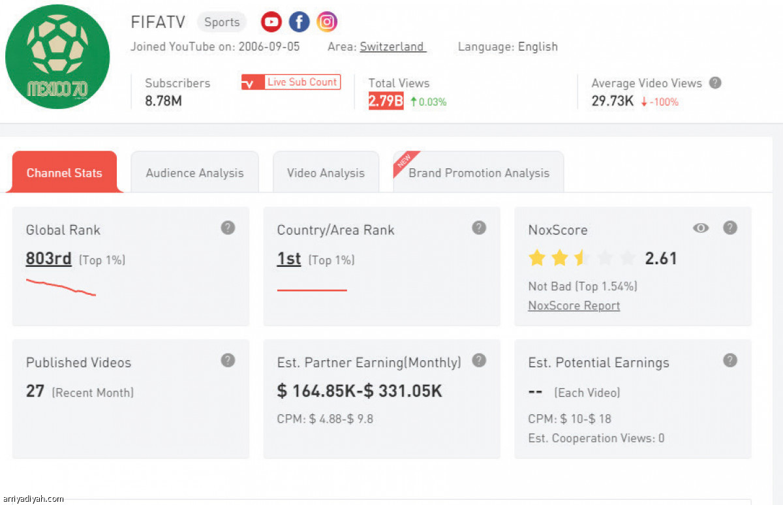Image resolution: width=783 pixels, height=505 pixels.
Task: Click the $ 164.85K-$ 331.05K earnings value
Action: [360, 391]
